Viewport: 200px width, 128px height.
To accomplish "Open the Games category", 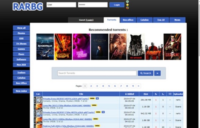I will 21,49.
